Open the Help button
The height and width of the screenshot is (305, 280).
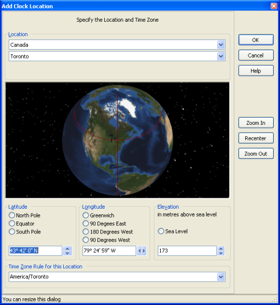(256, 71)
